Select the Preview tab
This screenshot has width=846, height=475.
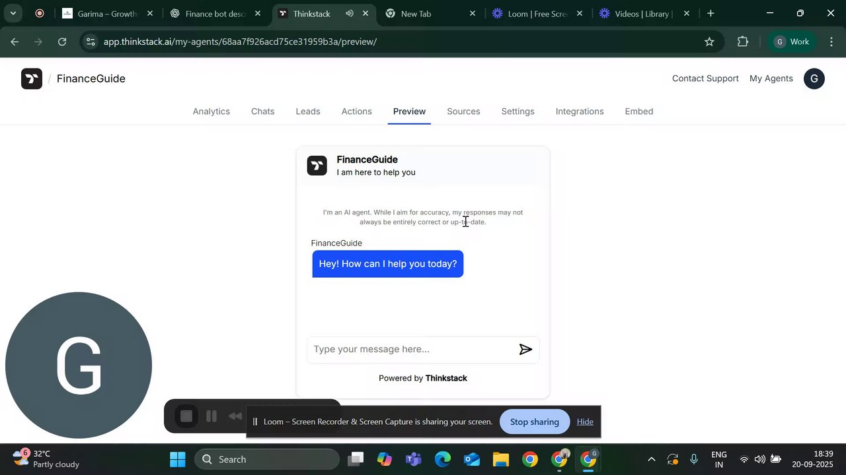coord(409,111)
